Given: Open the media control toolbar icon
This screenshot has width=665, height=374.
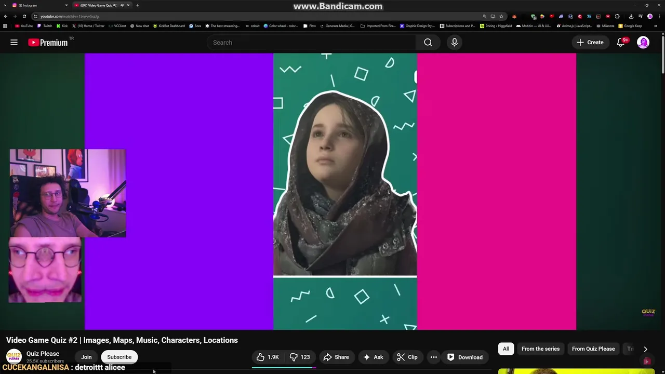Looking at the screenshot, I should click(640, 16).
